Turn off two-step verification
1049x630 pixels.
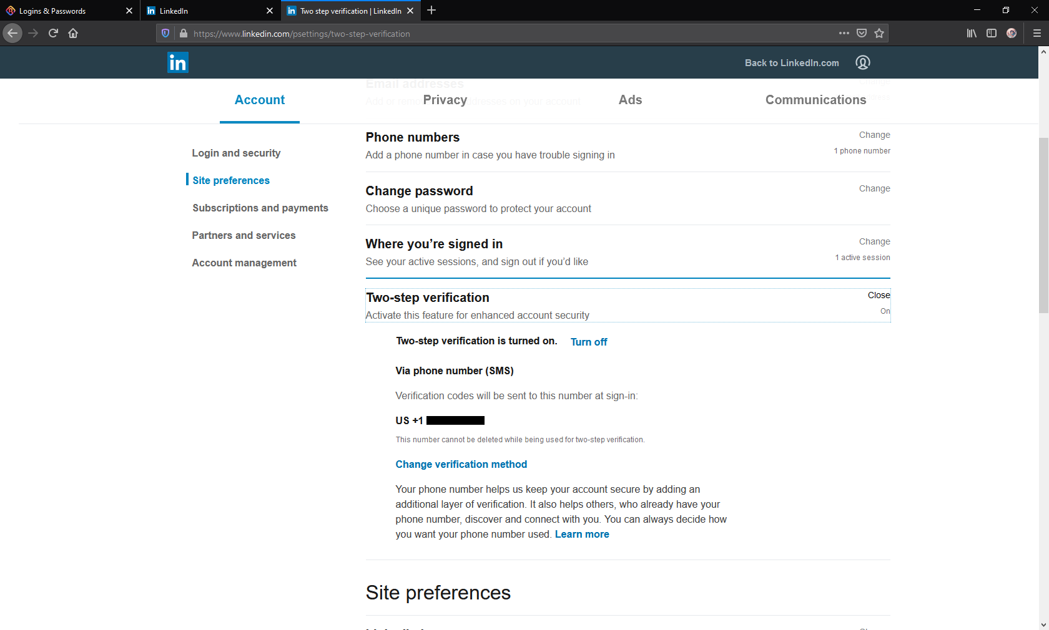[589, 342]
